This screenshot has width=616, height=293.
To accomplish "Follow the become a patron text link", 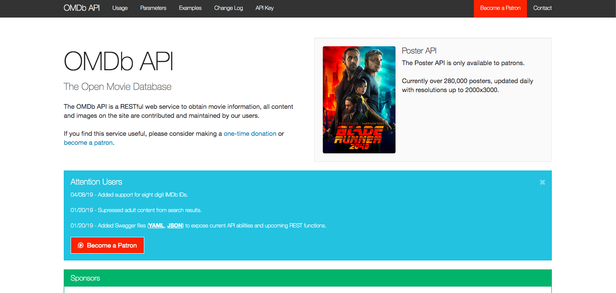I will tap(88, 143).
